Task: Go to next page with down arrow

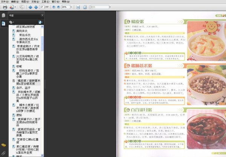Action: click(36, 7)
